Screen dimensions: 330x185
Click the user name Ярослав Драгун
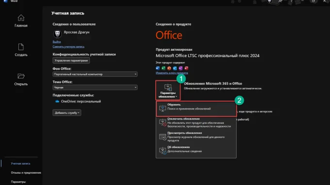[x=76, y=32]
